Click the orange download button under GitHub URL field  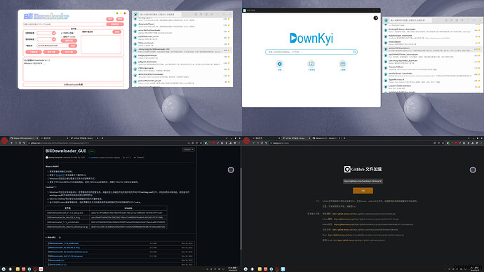pyautogui.click(x=363, y=191)
